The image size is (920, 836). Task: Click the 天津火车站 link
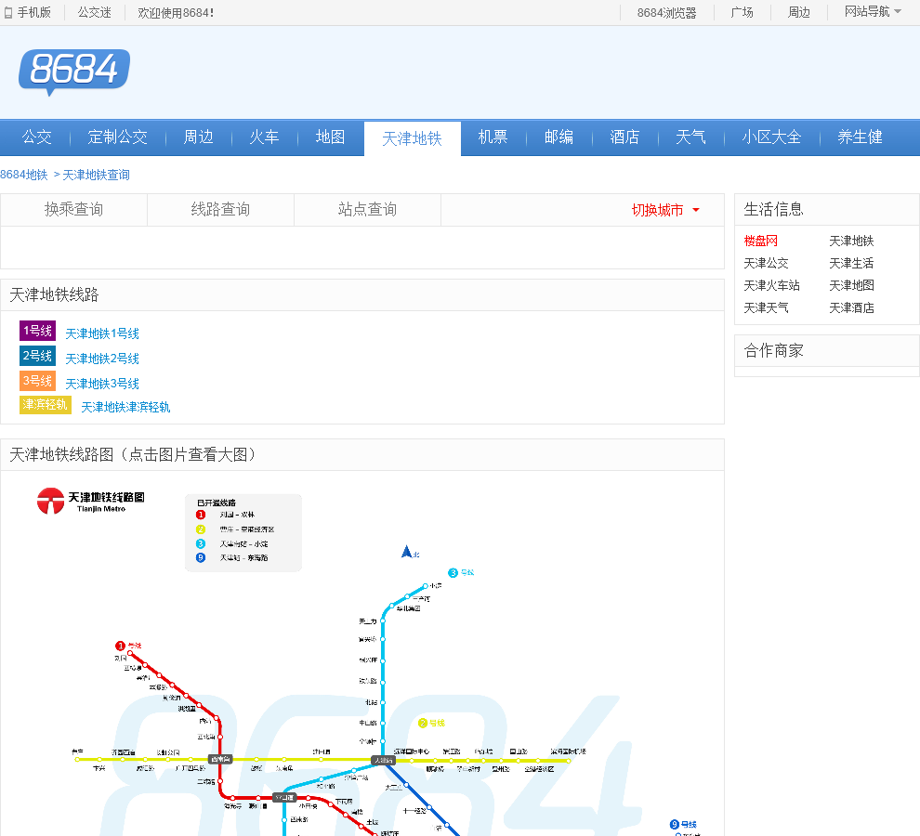click(x=771, y=285)
